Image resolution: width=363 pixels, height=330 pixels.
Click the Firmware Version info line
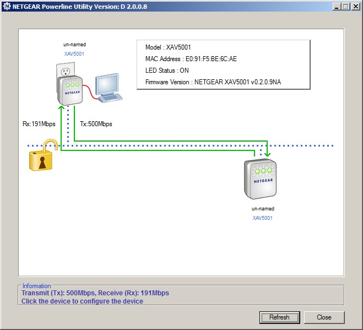[x=213, y=82]
